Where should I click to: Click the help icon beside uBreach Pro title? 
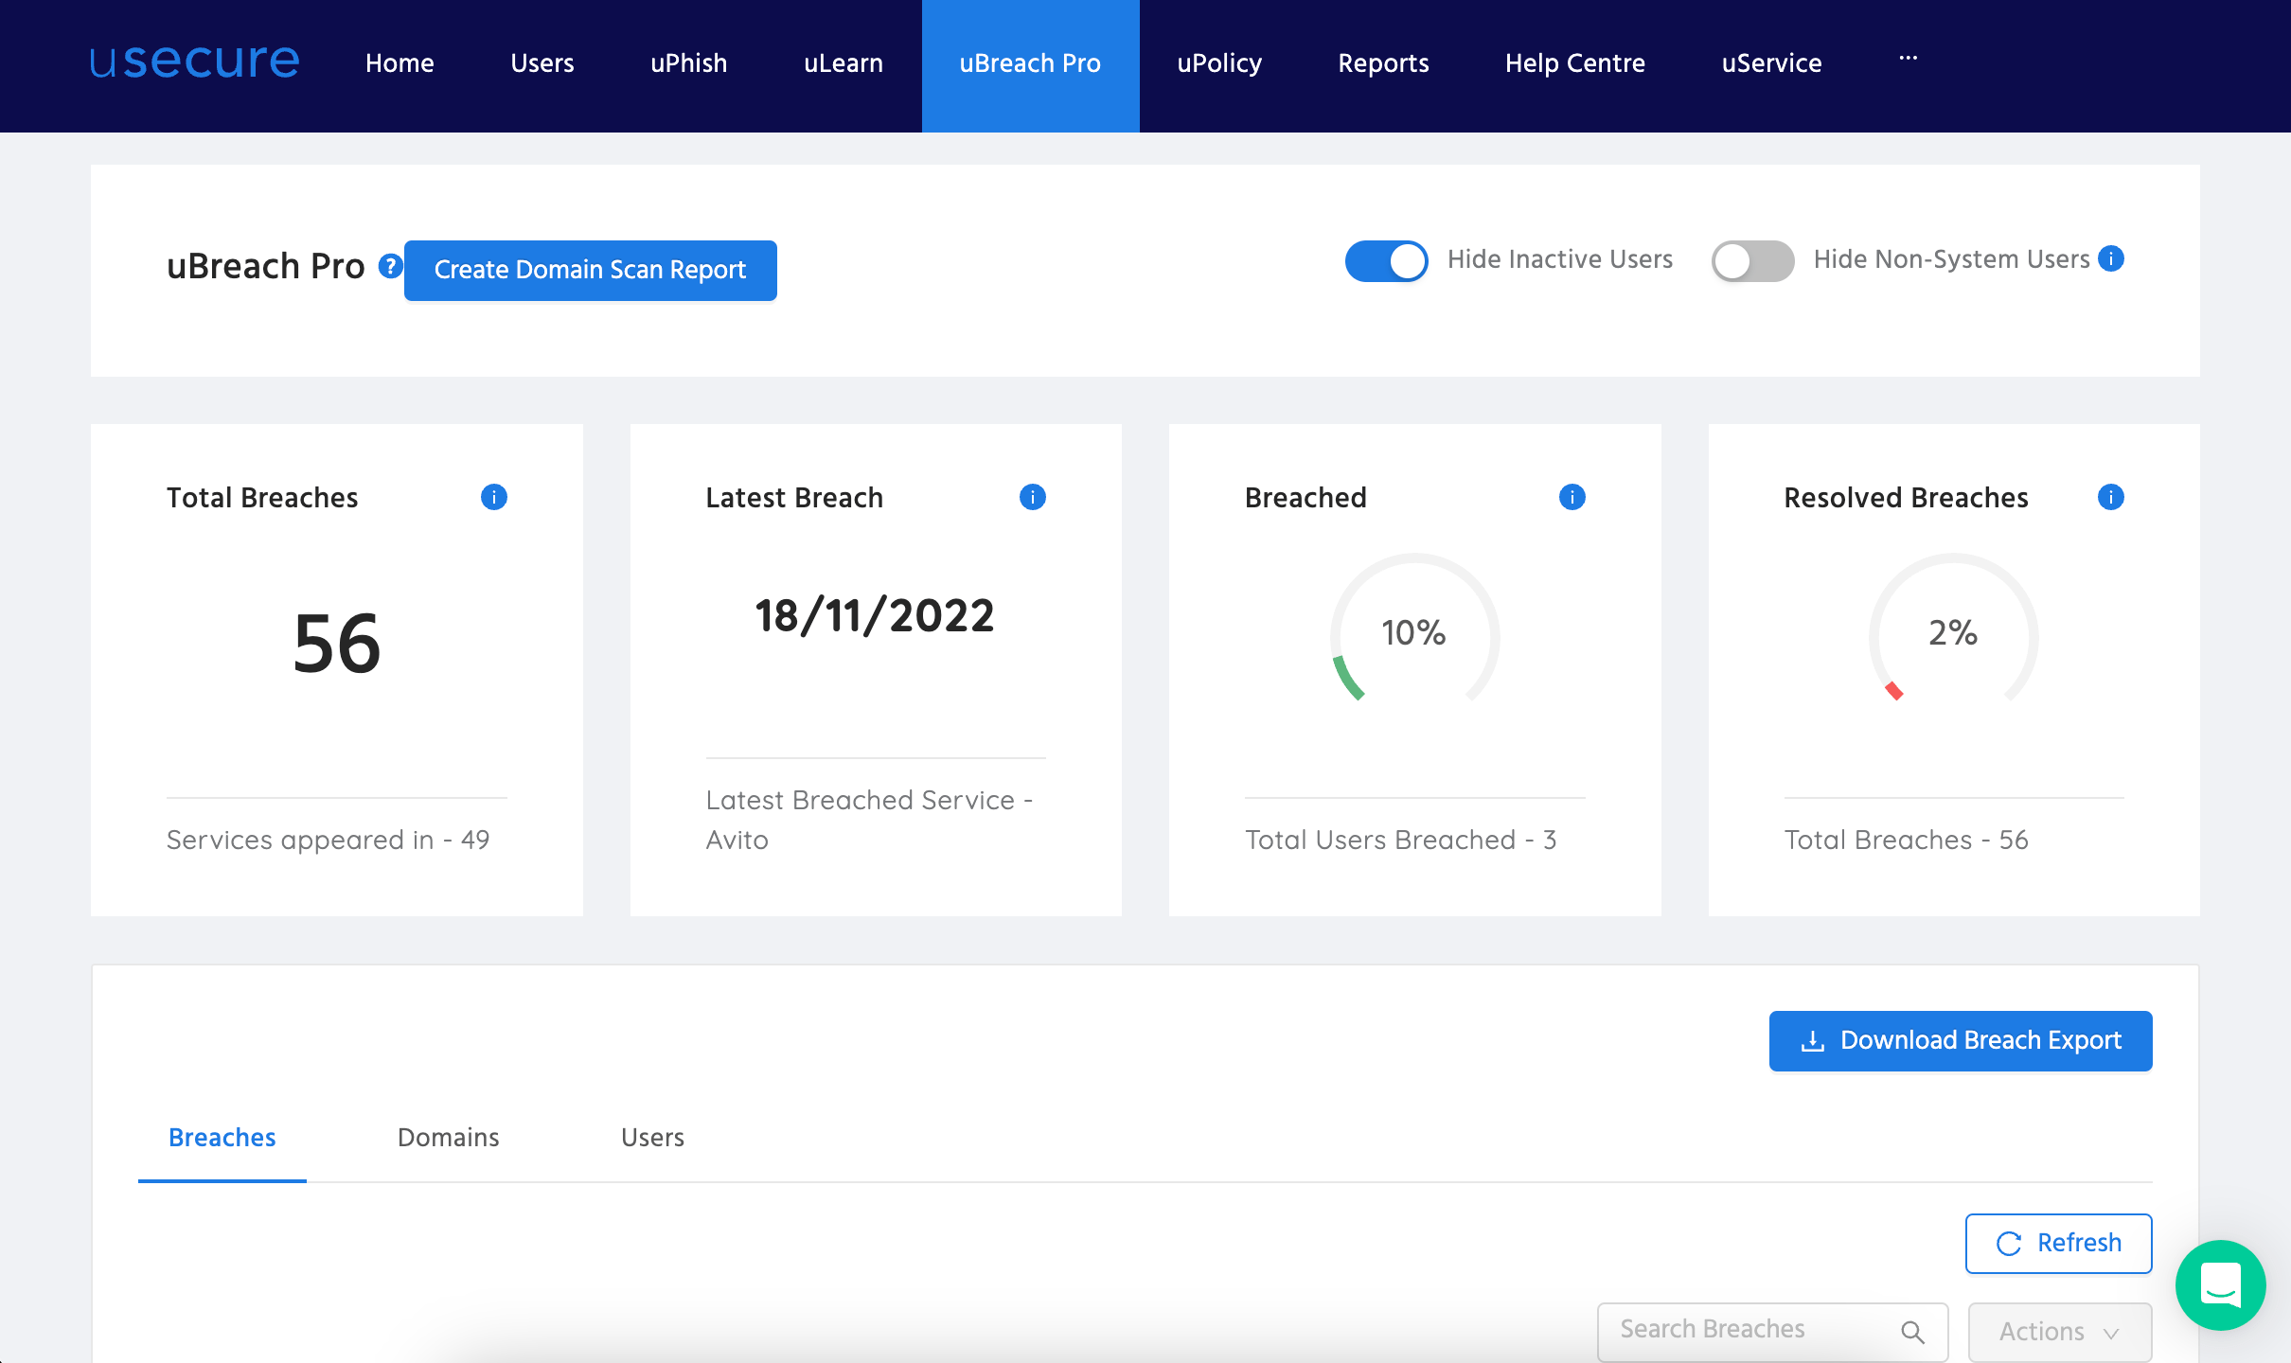(x=389, y=267)
